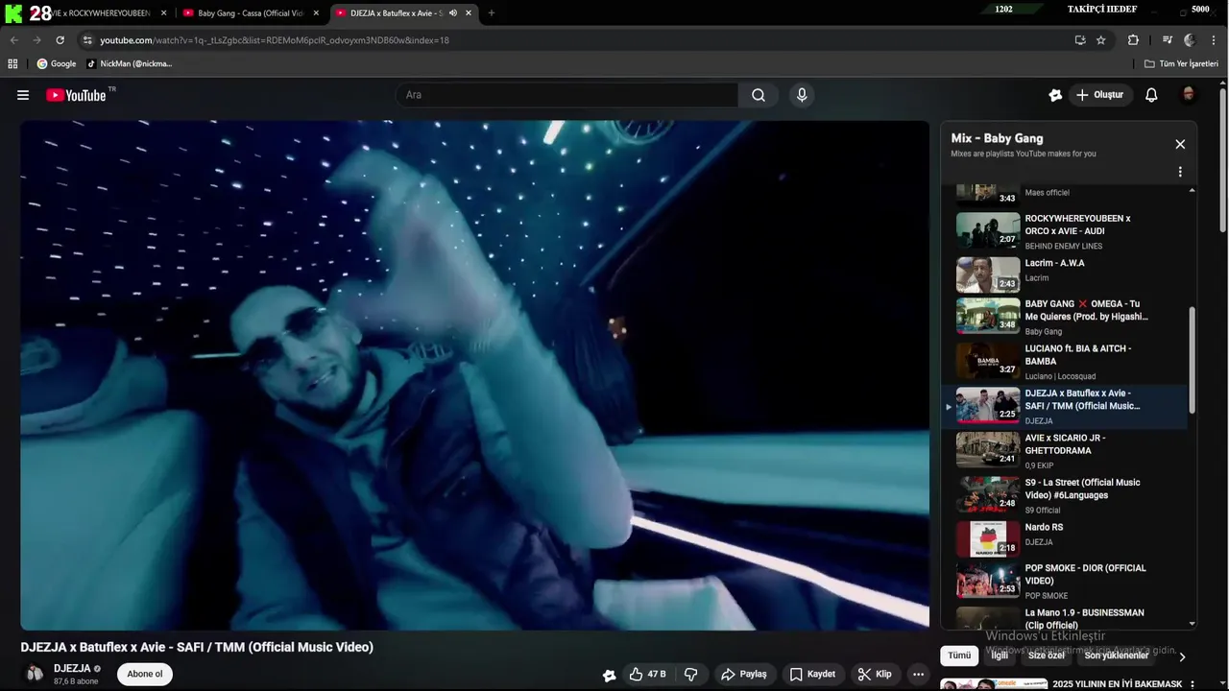Open the Oluştur create menu
This screenshot has height=691, width=1229.
pyautogui.click(x=1099, y=95)
